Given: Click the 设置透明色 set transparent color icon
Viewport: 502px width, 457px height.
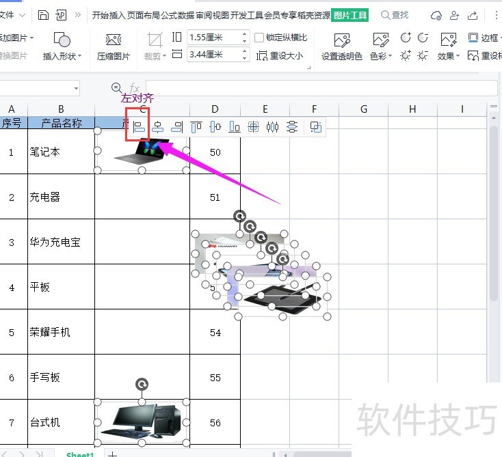Looking at the screenshot, I should [342, 46].
